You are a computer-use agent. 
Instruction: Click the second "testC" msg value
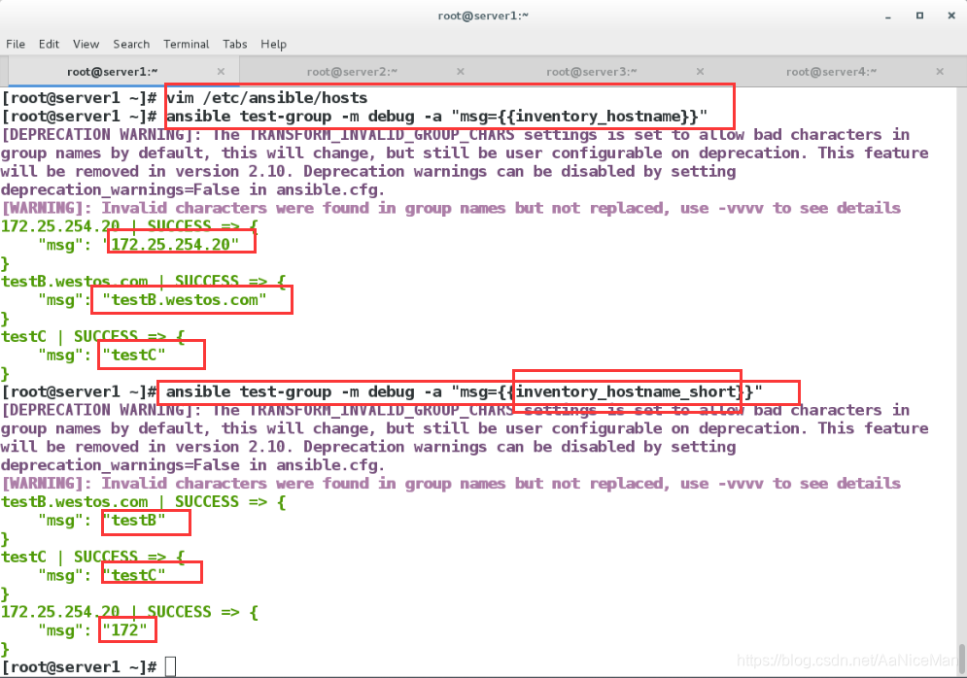(134, 576)
